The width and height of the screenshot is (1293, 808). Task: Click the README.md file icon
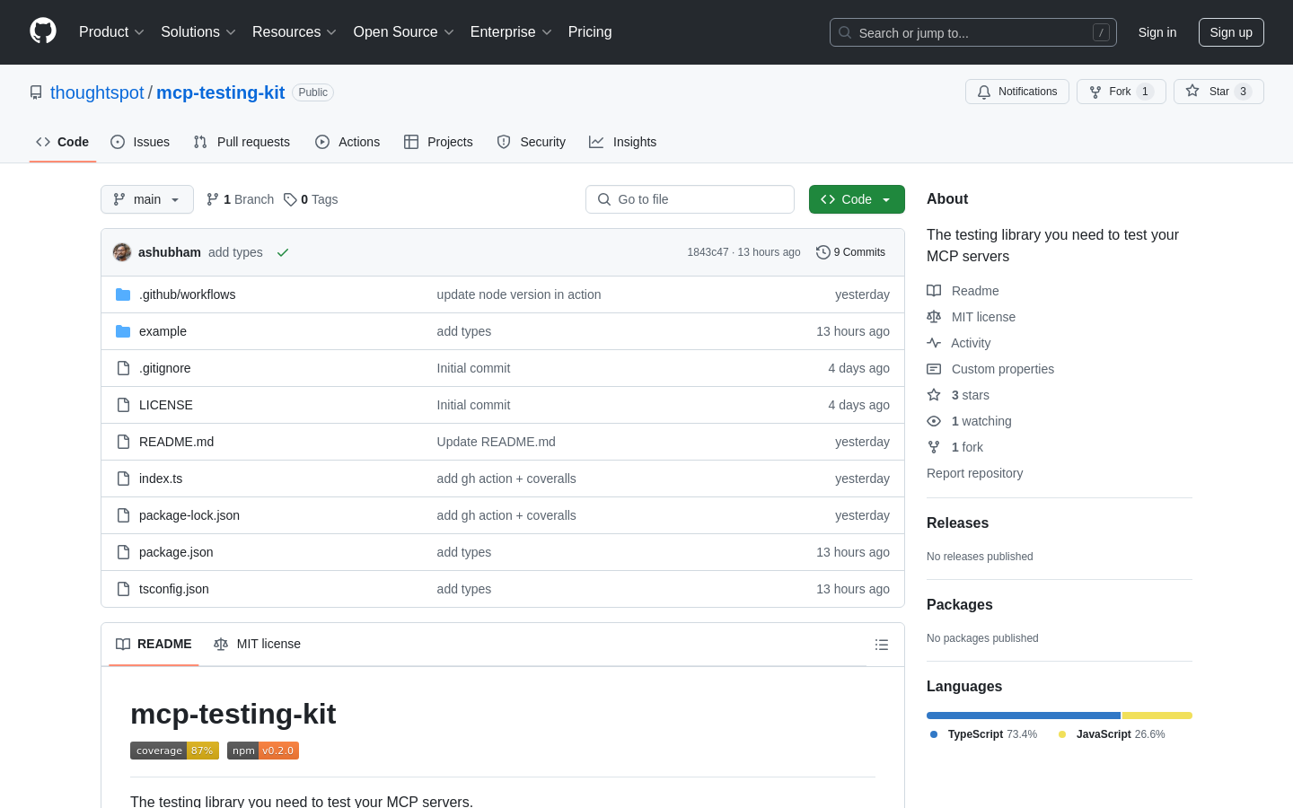point(123,442)
